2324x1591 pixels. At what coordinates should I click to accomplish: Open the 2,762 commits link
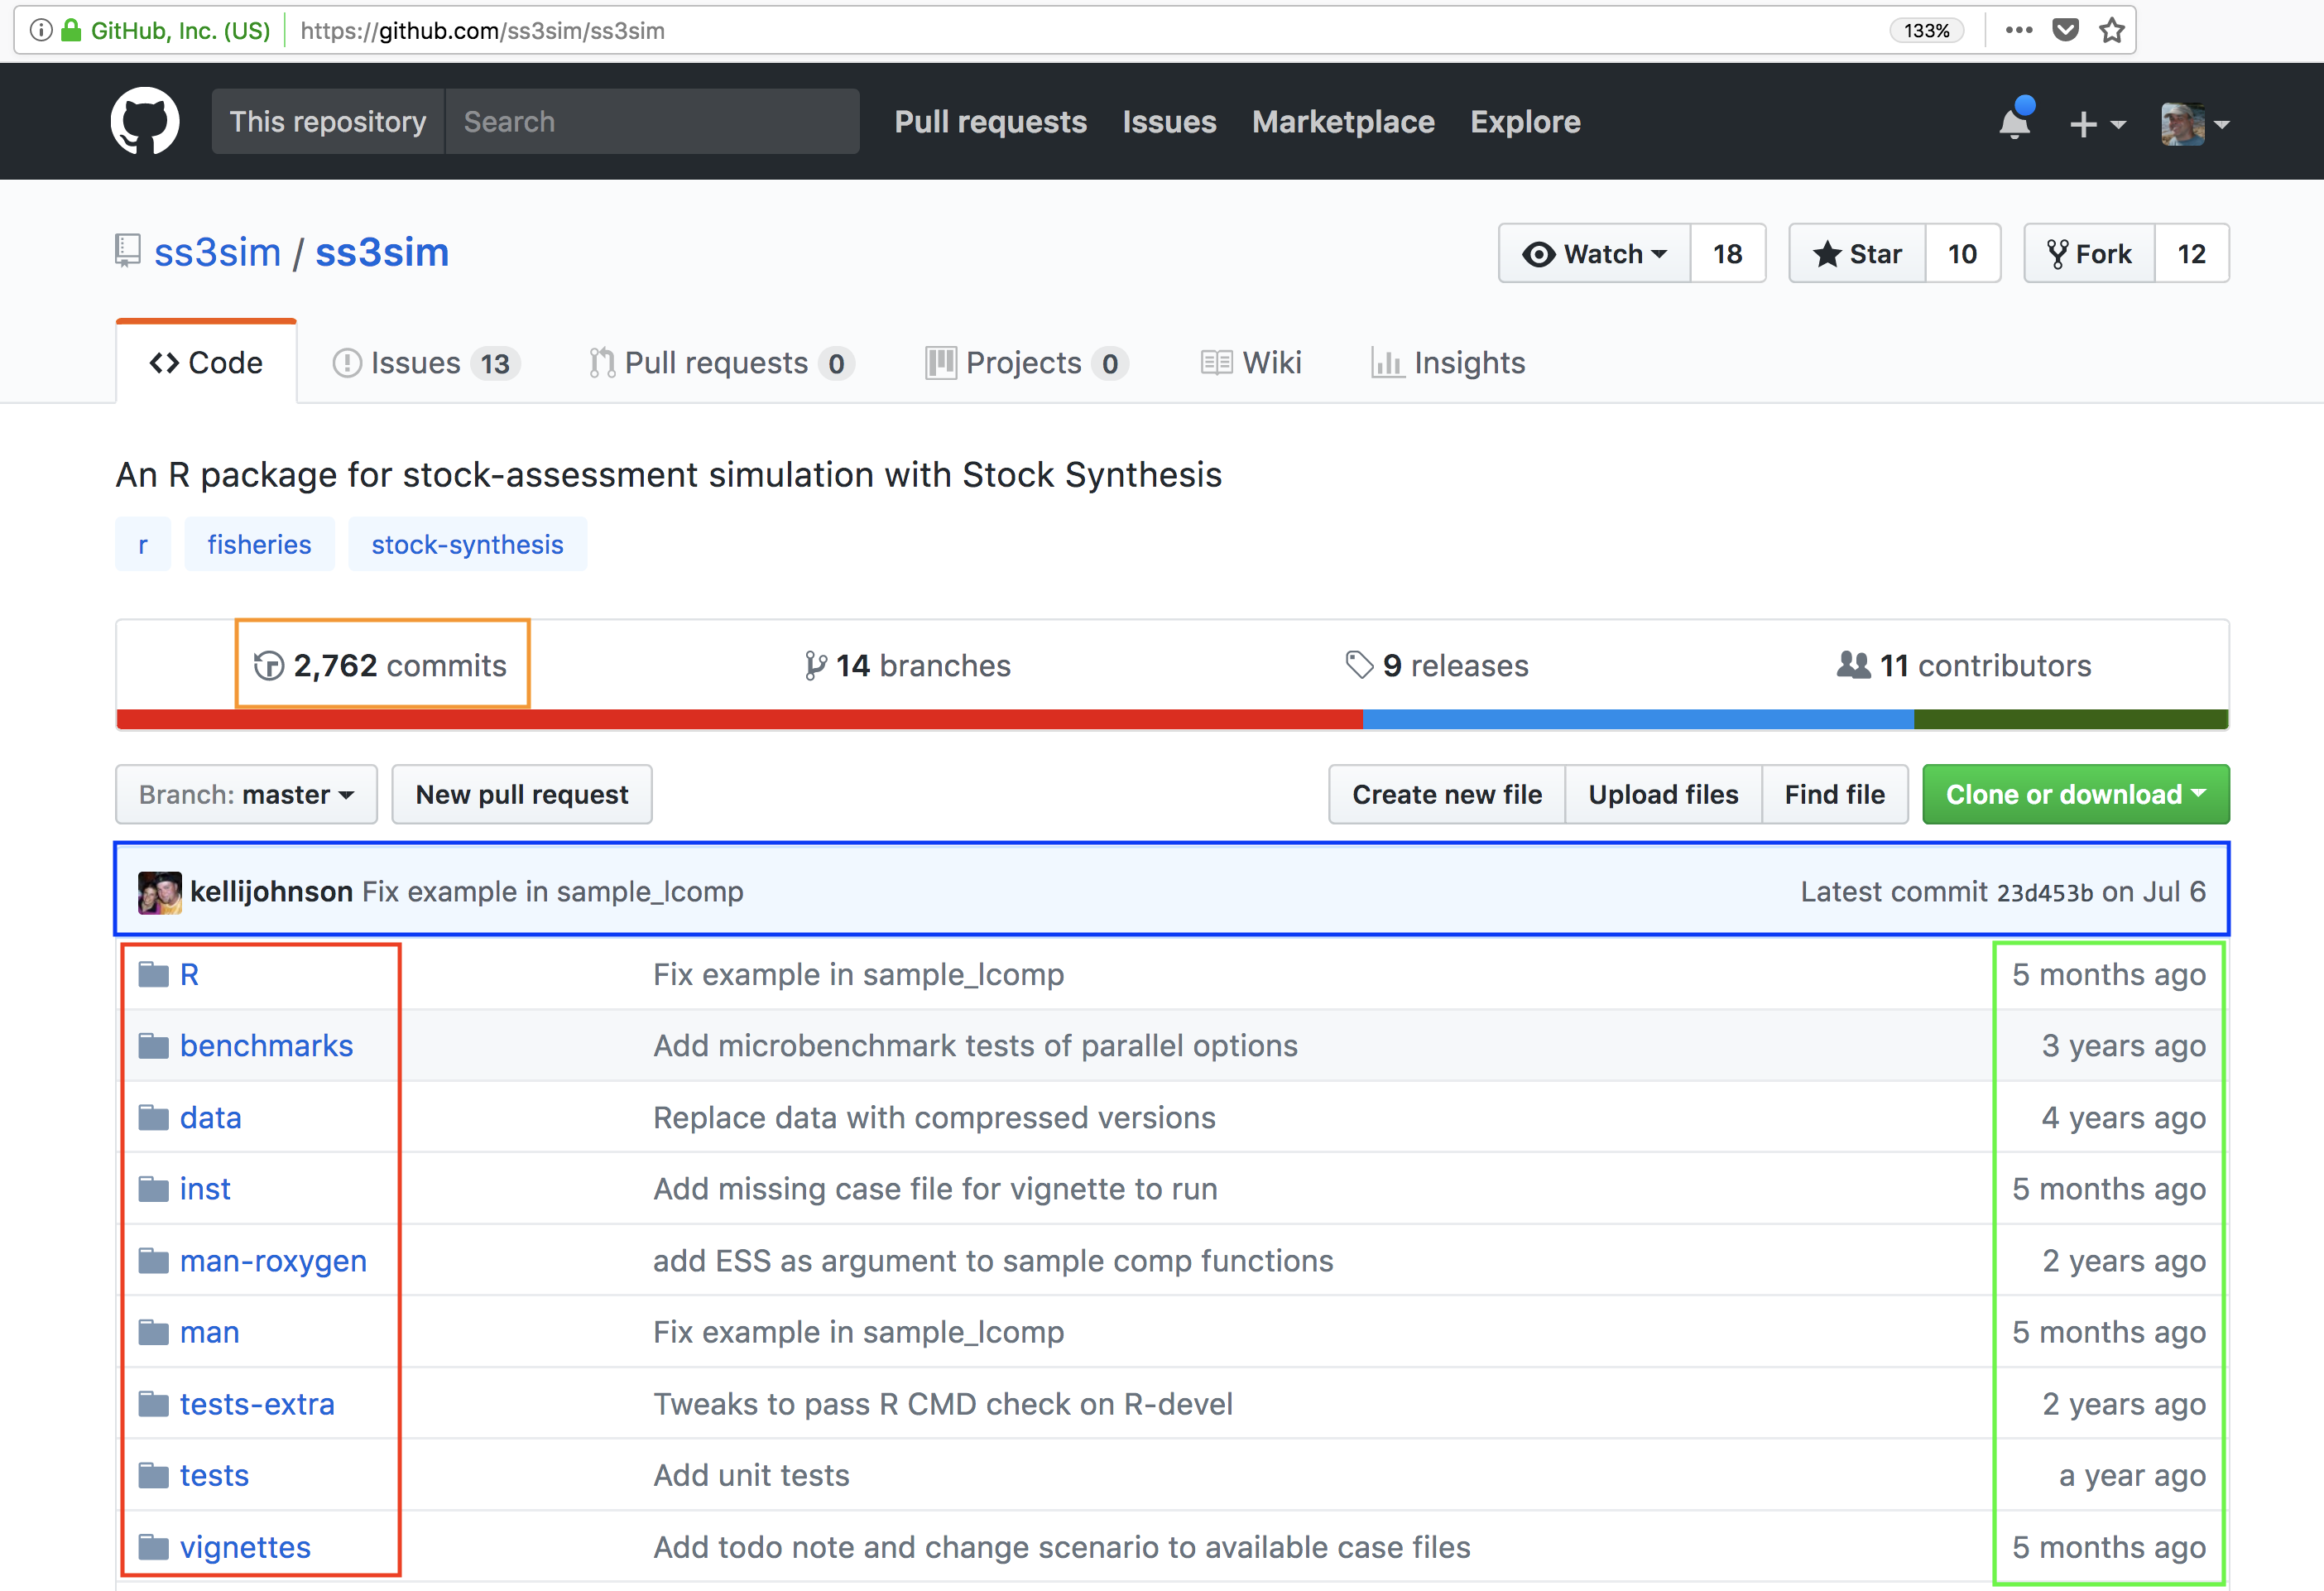coord(382,665)
